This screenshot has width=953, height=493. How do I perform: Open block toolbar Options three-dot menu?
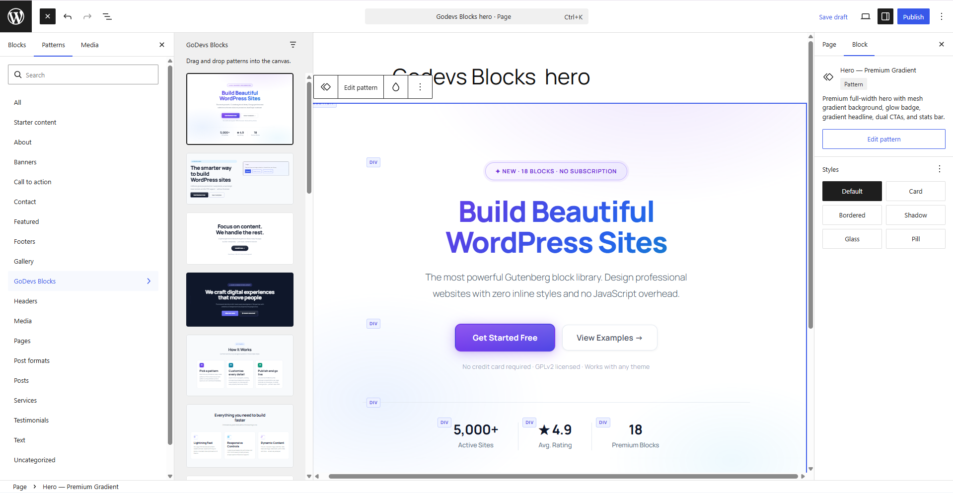[420, 87]
